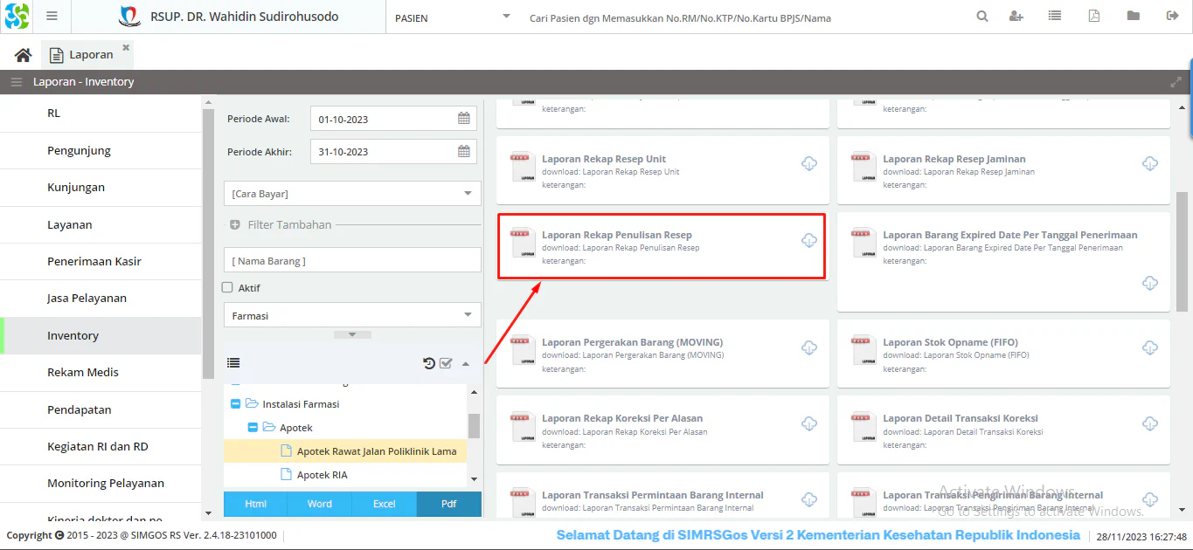Image resolution: width=1193 pixels, height=550 pixels.
Task: Click the list icon above room tree
Action: click(x=233, y=363)
